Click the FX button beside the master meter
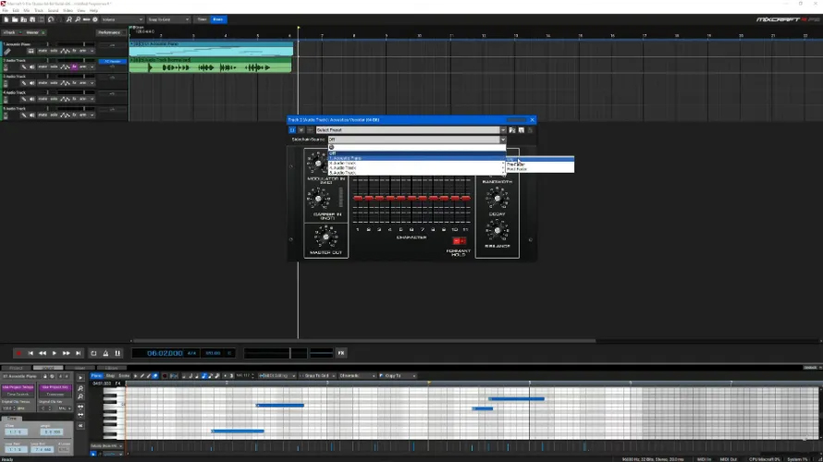This screenshot has width=823, height=462. tap(340, 353)
